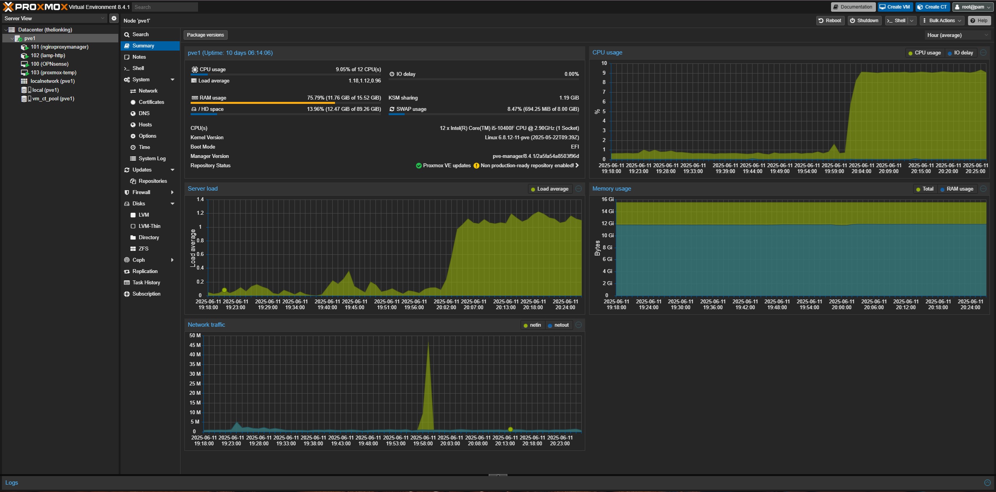The width and height of the screenshot is (996, 492).
Task: Toggle netin legend series
Action: (532, 325)
